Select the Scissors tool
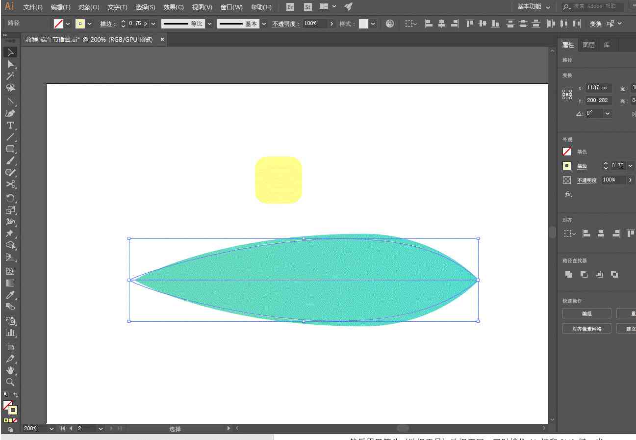The image size is (636, 440). (10, 184)
